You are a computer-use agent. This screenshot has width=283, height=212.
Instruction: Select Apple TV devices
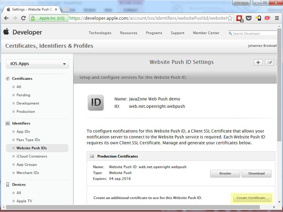(24, 201)
